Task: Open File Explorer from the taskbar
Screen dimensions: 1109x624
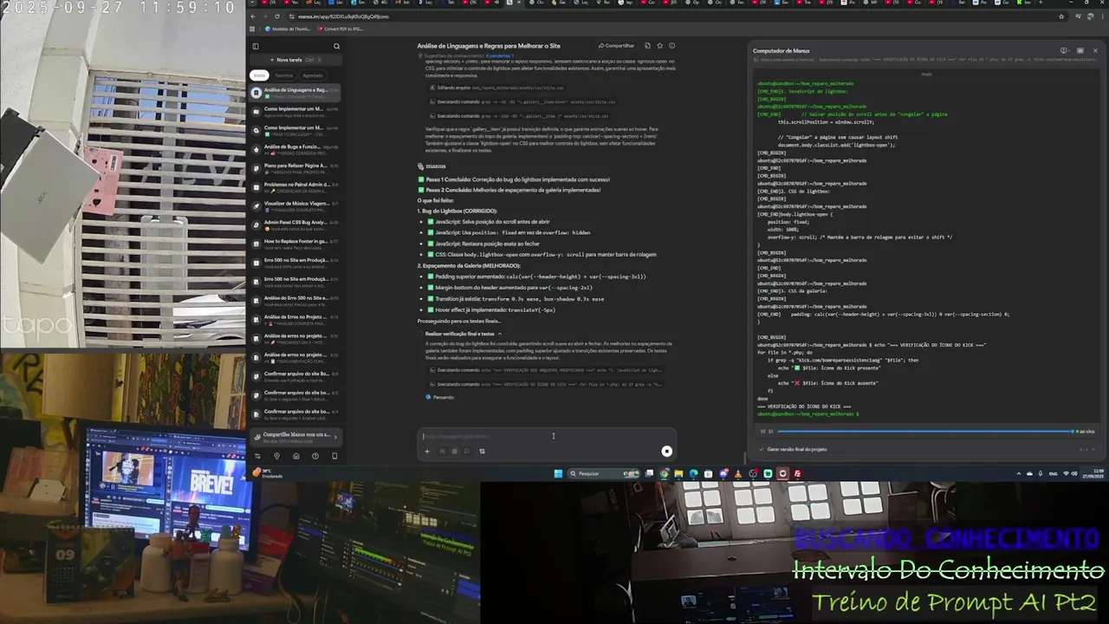Action: point(678,473)
